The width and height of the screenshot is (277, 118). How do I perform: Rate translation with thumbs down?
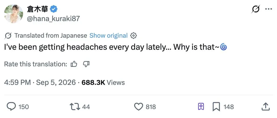point(86,64)
